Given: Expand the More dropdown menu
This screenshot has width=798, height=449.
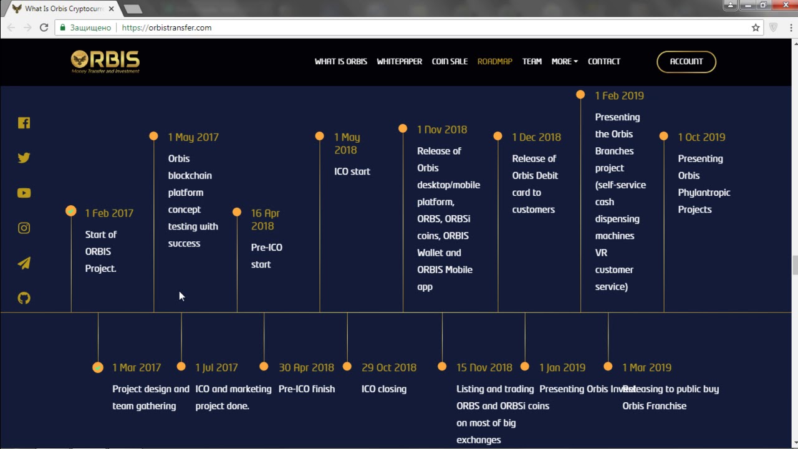Looking at the screenshot, I should pyautogui.click(x=565, y=61).
